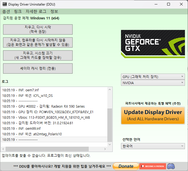
Task: Select the highlighted last dashed log line
Action: tap(54, 139)
